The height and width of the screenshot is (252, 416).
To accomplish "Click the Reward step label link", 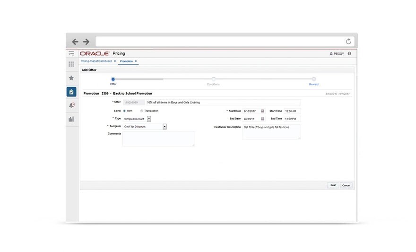I will (x=314, y=84).
